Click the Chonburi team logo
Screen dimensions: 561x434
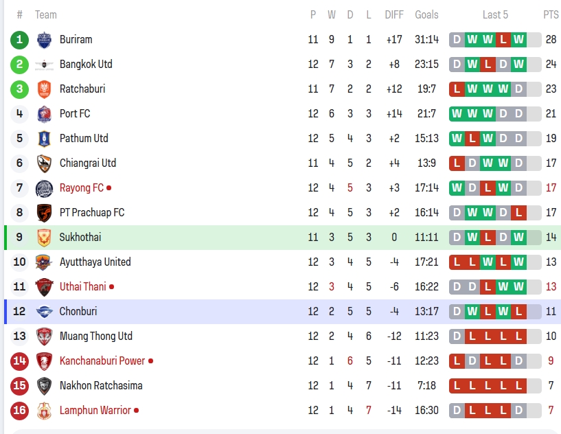(44, 312)
